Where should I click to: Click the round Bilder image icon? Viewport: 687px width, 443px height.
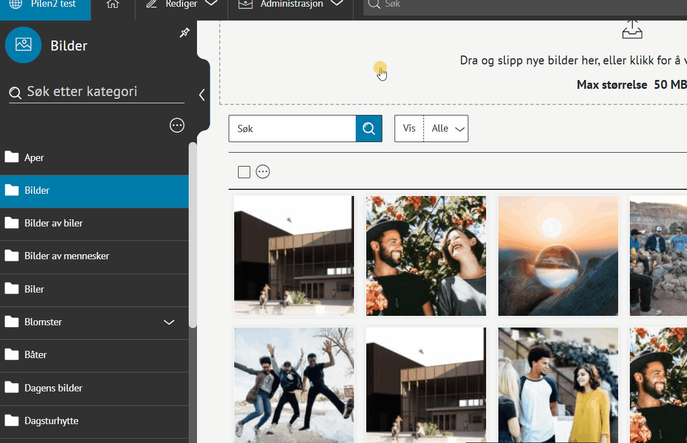[x=23, y=45]
